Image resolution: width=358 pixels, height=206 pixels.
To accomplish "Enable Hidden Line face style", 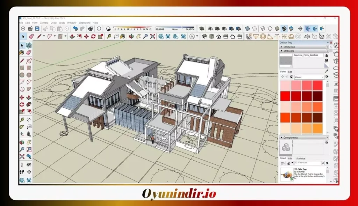I will pos(270,29).
